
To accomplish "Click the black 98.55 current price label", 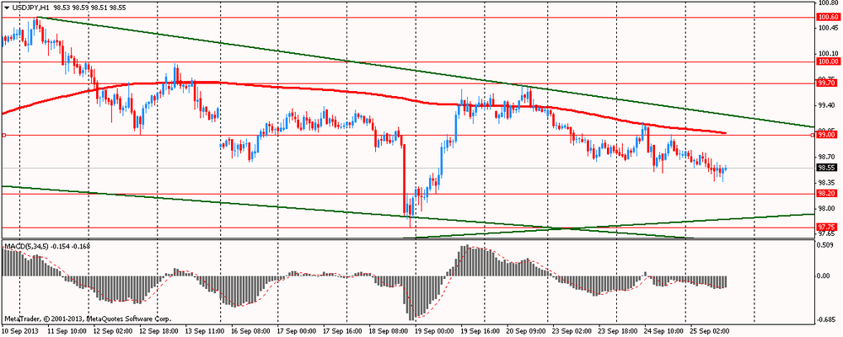I will tap(826, 168).
